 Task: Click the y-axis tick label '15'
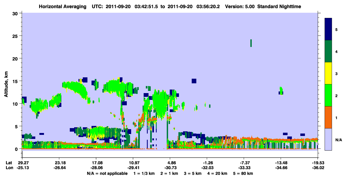16,81
